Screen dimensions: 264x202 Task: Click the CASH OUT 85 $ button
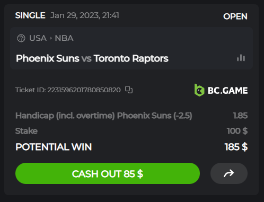108,173
